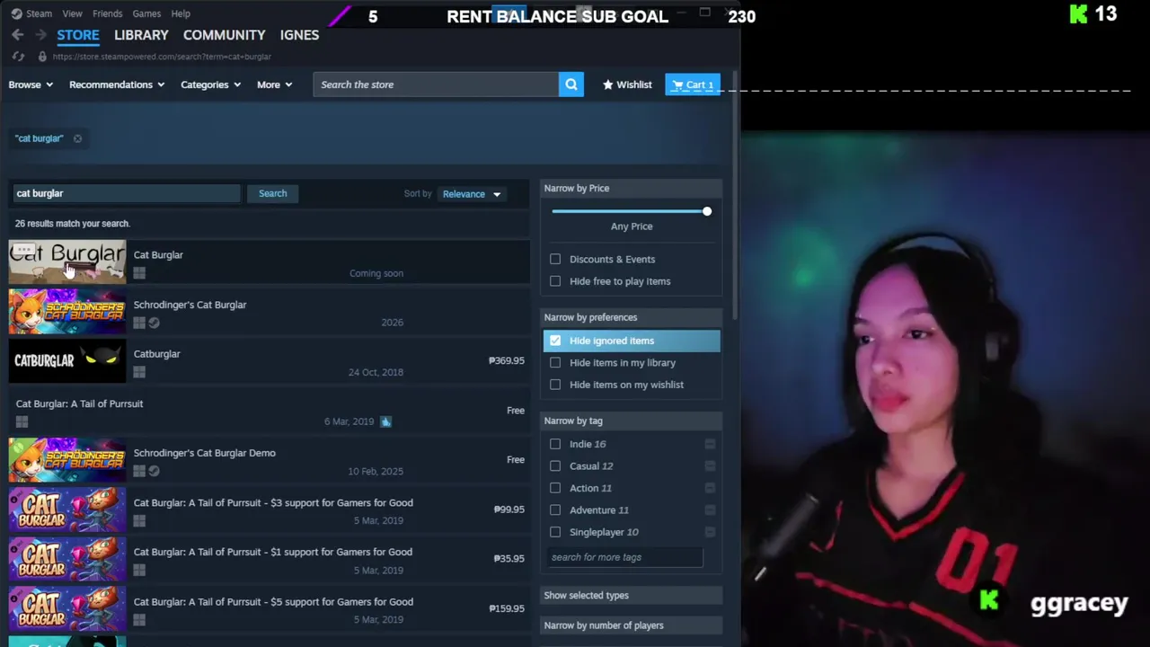Click Windows icon on Cat Burglar row
The height and width of the screenshot is (647, 1150).
click(139, 273)
